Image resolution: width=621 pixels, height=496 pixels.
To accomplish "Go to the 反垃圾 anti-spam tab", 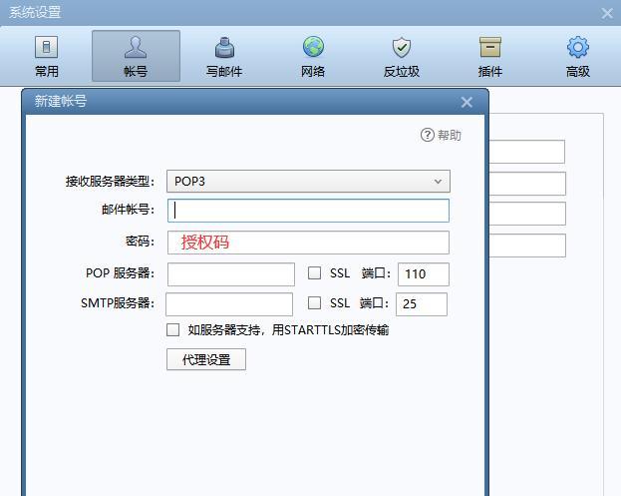I will [401, 56].
